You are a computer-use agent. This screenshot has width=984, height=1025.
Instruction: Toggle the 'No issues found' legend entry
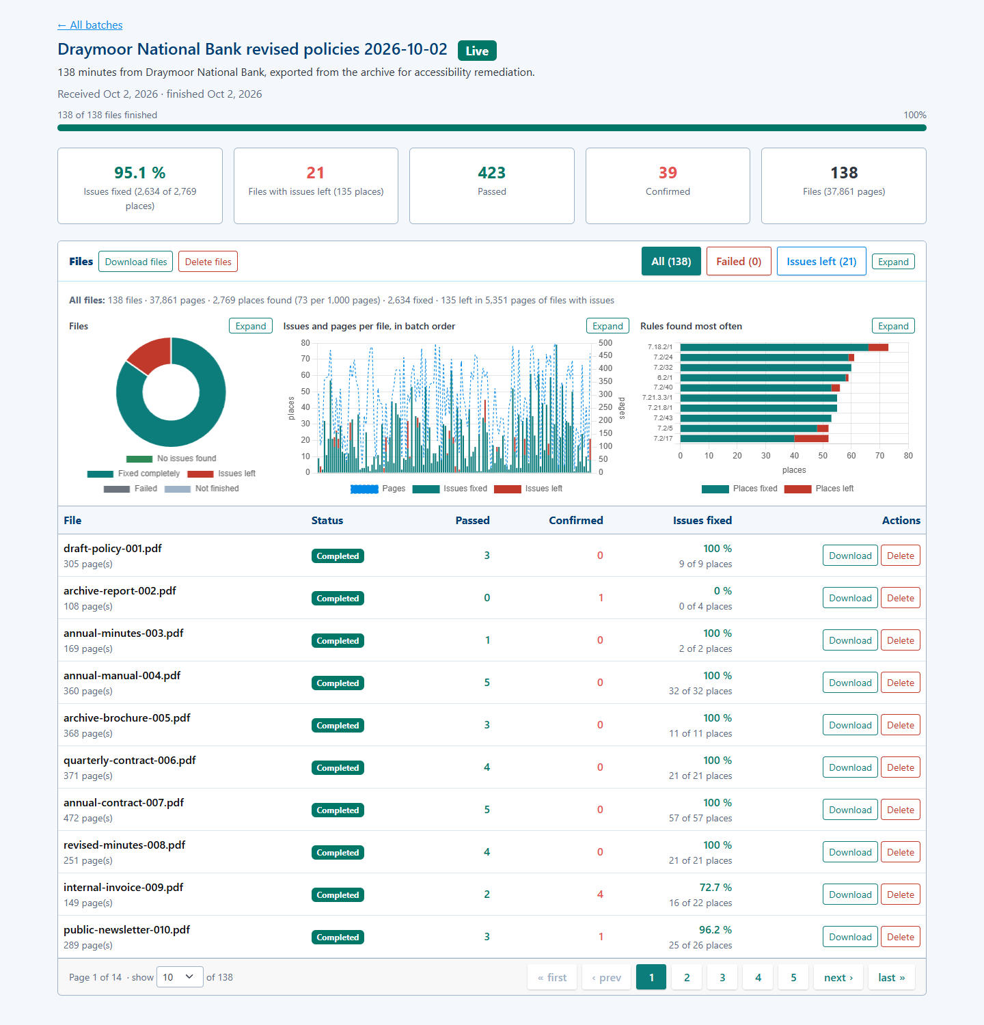pyautogui.click(x=171, y=459)
